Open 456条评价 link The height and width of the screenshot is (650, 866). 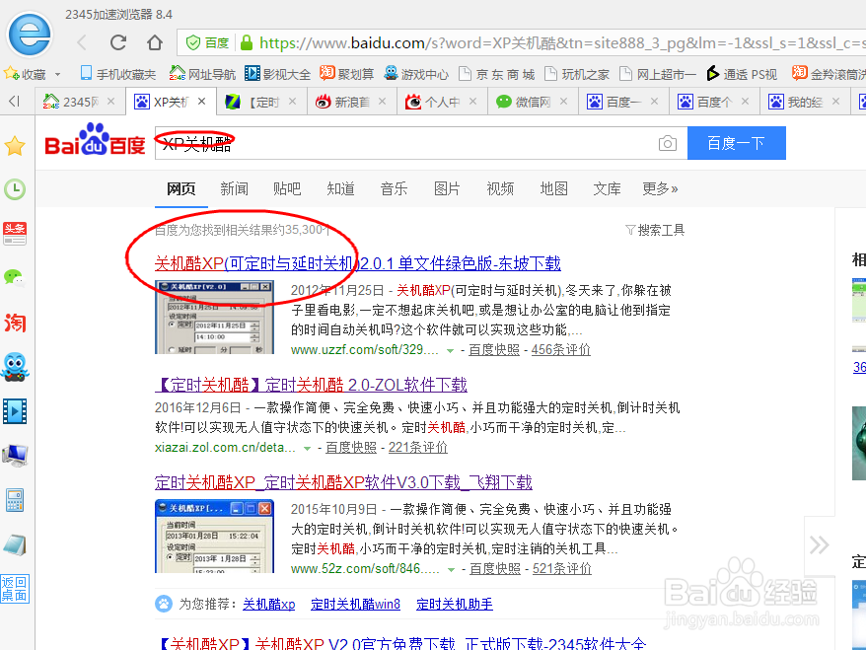click(x=560, y=349)
